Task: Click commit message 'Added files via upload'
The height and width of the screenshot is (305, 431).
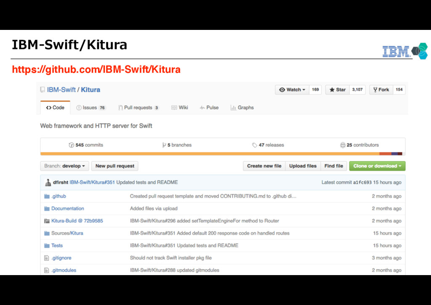Action: pos(154,209)
